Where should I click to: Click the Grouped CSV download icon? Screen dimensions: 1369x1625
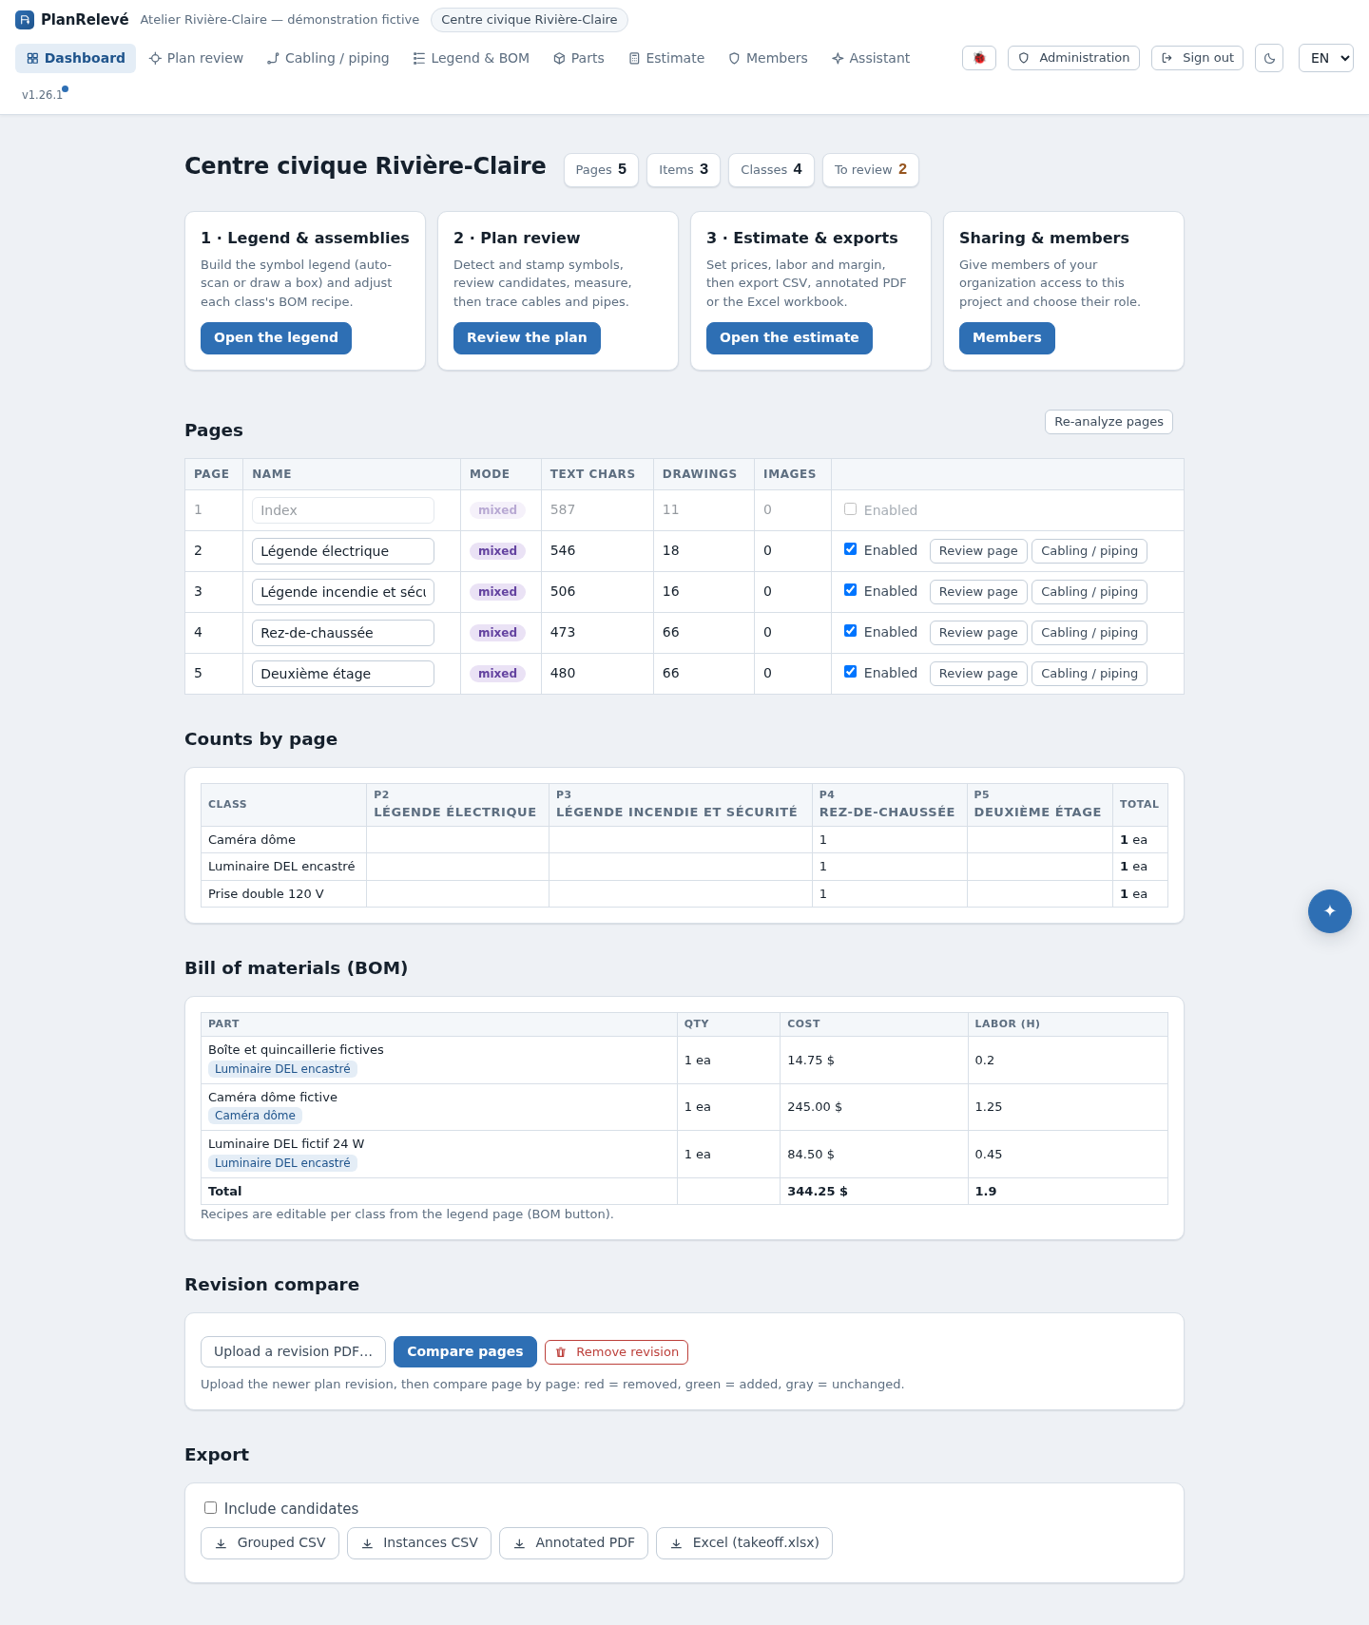click(221, 1543)
